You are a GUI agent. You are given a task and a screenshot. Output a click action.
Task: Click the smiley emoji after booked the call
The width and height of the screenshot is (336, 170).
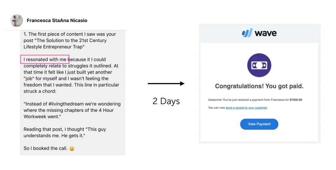(x=72, y=149)
